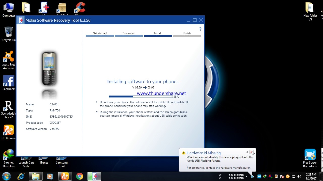This screenshot has height=181, width=323.
Task: Open New folder (2) on desktop
Action: click(x=310, y=11)
